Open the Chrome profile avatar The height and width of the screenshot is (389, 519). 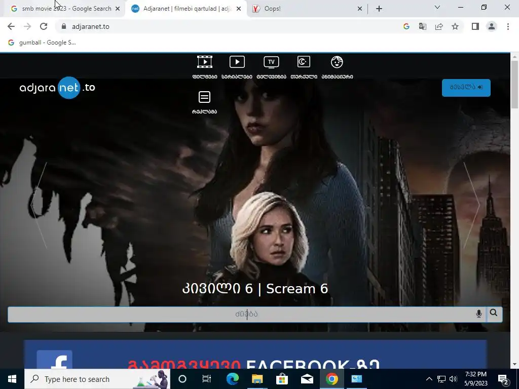tap(492, 26)
